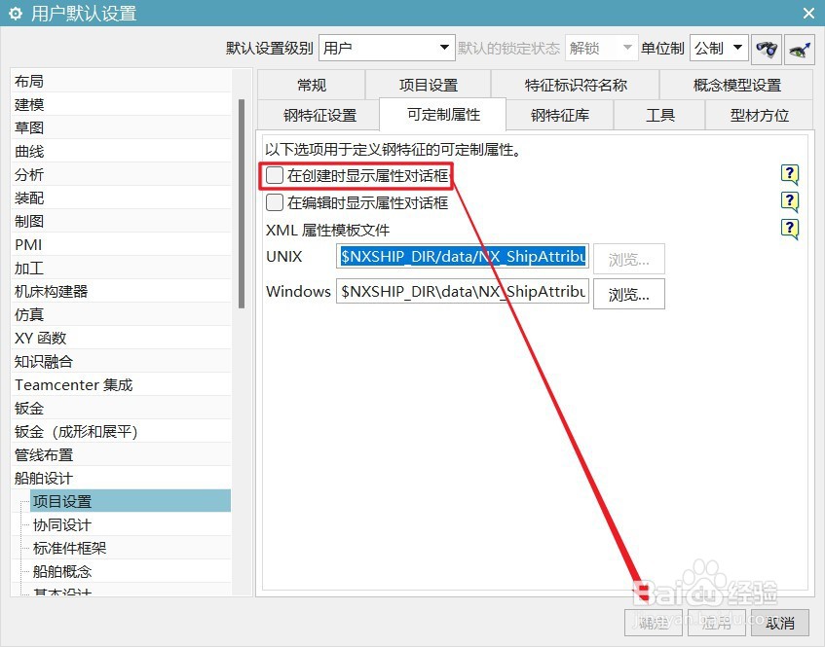Image resolution: width=825 pixels, height=647 pixels.
Task: Click the 用户默认设置 title bar icon
Action: click(17, 14)
